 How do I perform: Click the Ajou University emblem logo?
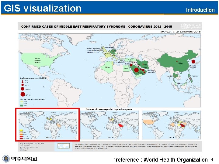6,159
